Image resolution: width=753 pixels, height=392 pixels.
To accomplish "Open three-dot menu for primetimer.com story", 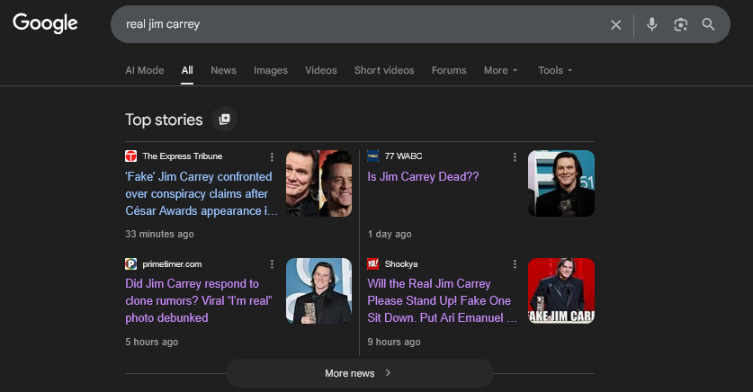I will pos(272,264).
